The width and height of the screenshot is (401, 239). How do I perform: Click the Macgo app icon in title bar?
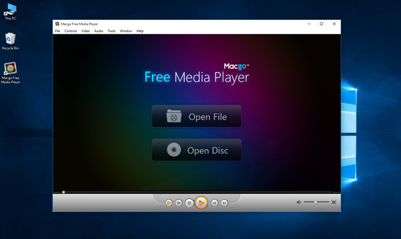tap(57, 24)
